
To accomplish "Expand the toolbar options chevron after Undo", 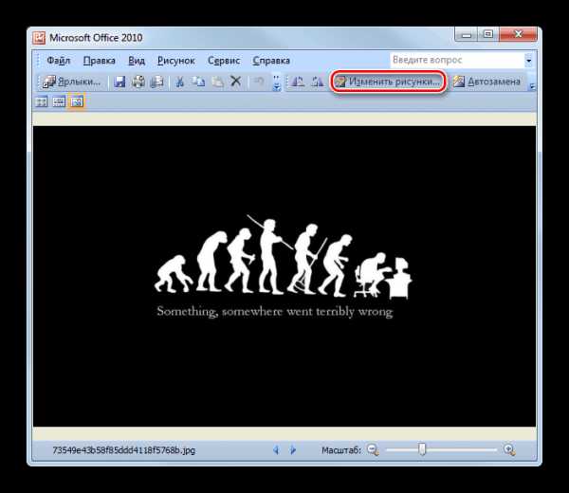I will coord(277,82).
